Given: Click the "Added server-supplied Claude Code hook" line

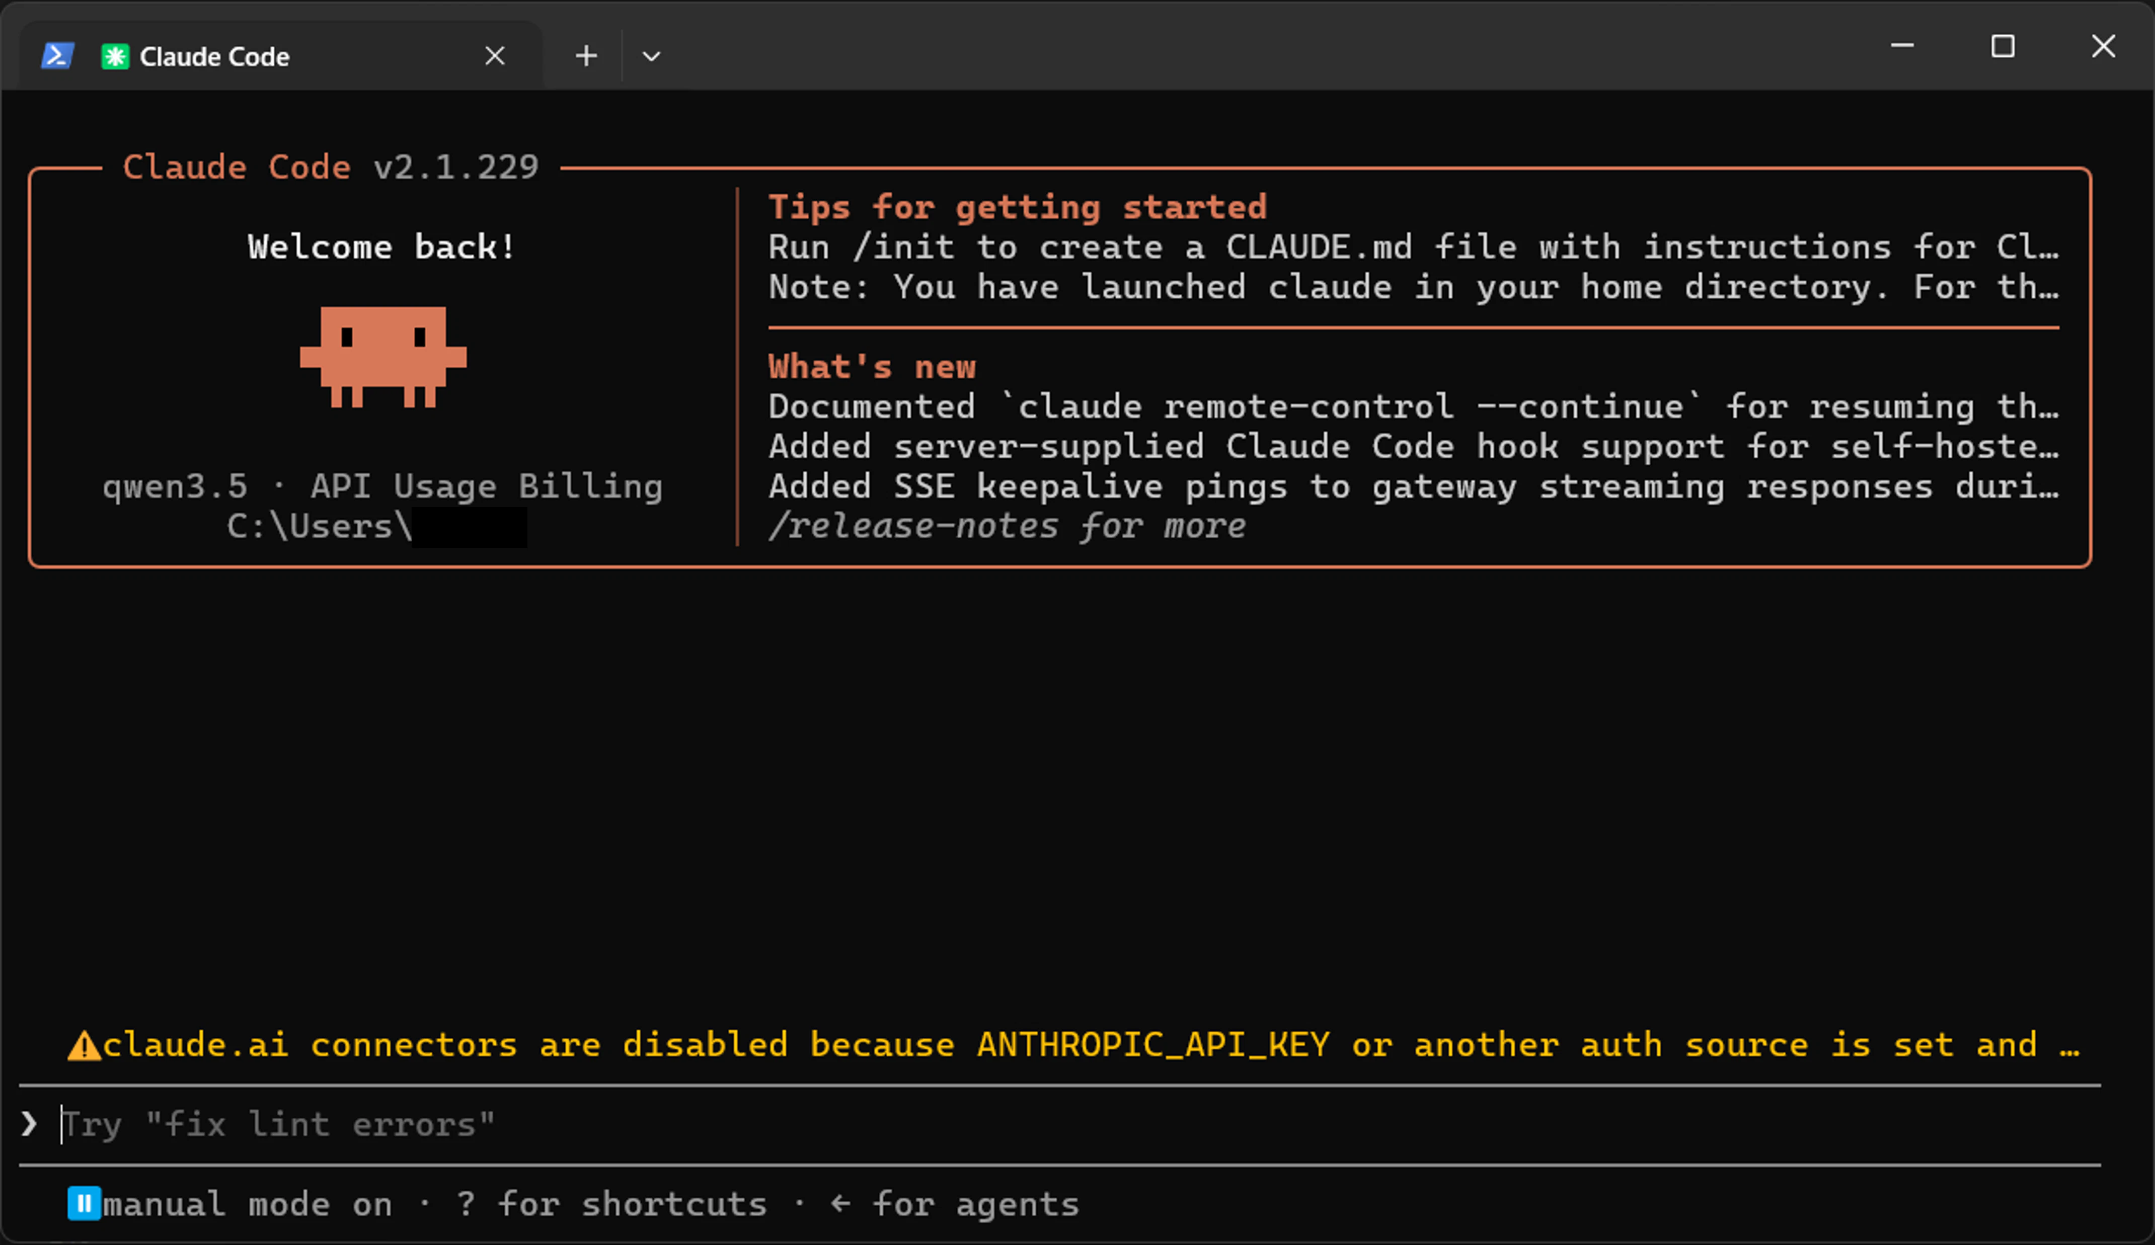Looking at the screenshot, I should (1414, 446).
